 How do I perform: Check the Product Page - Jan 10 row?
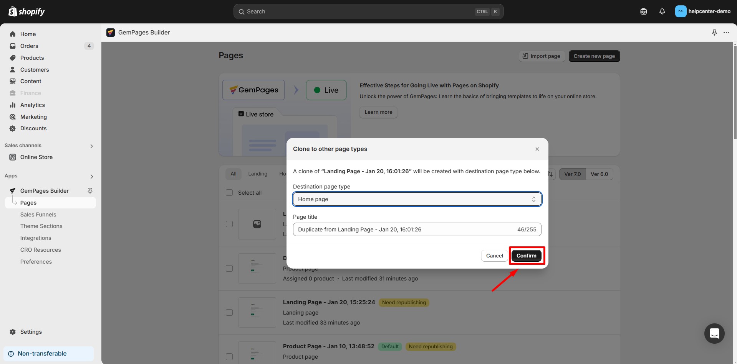229,356
